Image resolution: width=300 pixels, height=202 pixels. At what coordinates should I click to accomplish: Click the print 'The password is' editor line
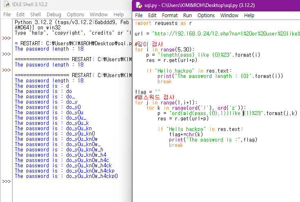coord(213,140)
